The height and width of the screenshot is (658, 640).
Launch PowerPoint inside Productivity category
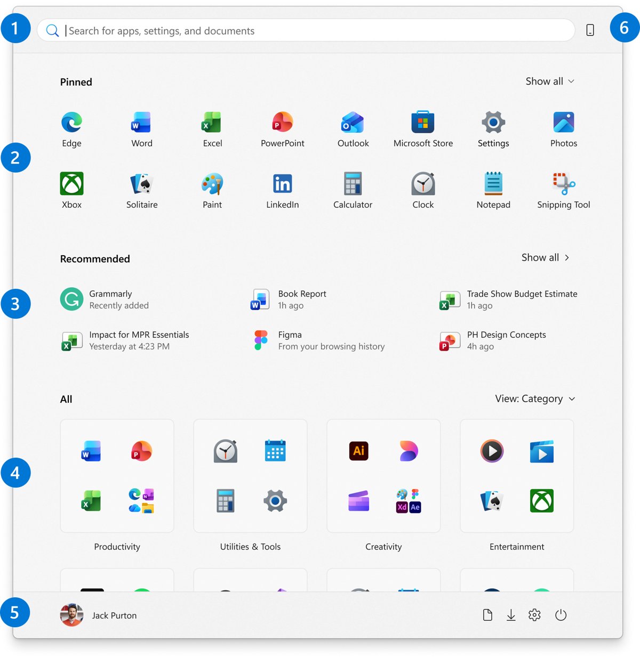141,451
